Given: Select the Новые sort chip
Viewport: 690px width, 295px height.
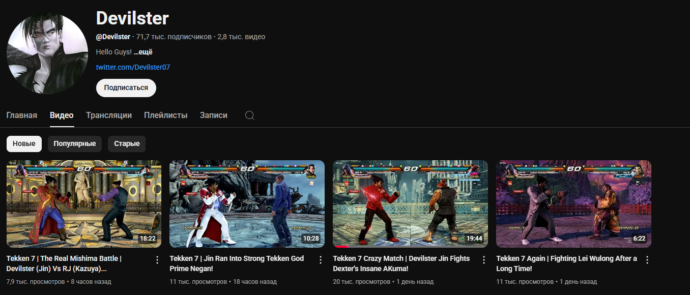Looking at the screenshot, I should click(x=24, y=144).
